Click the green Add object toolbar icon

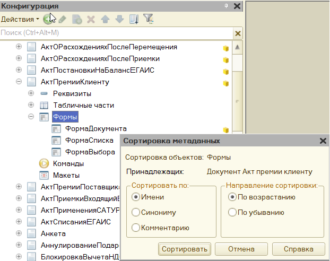pyautogui.click(x=48, y=20)
